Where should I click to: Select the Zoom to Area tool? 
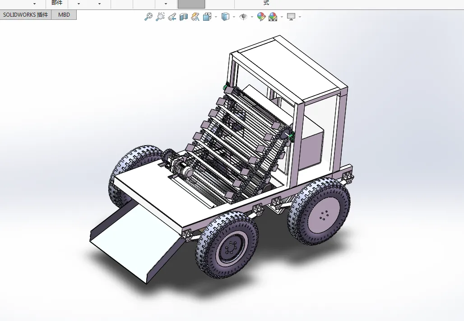pos(160,17)
